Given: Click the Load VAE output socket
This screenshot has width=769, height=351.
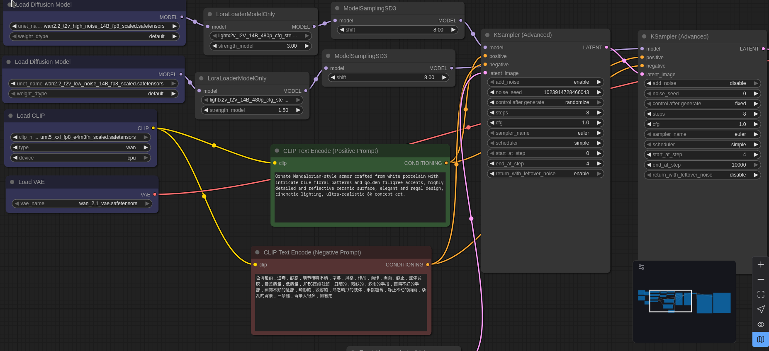Looking at the screenshot, I should [155, 194].
